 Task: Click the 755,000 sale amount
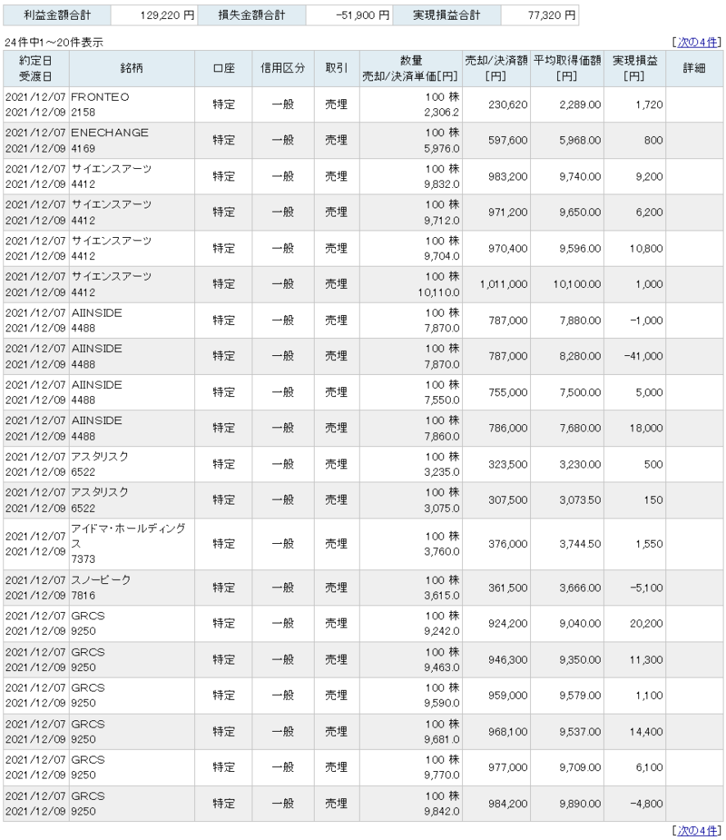tap(507, 392)
